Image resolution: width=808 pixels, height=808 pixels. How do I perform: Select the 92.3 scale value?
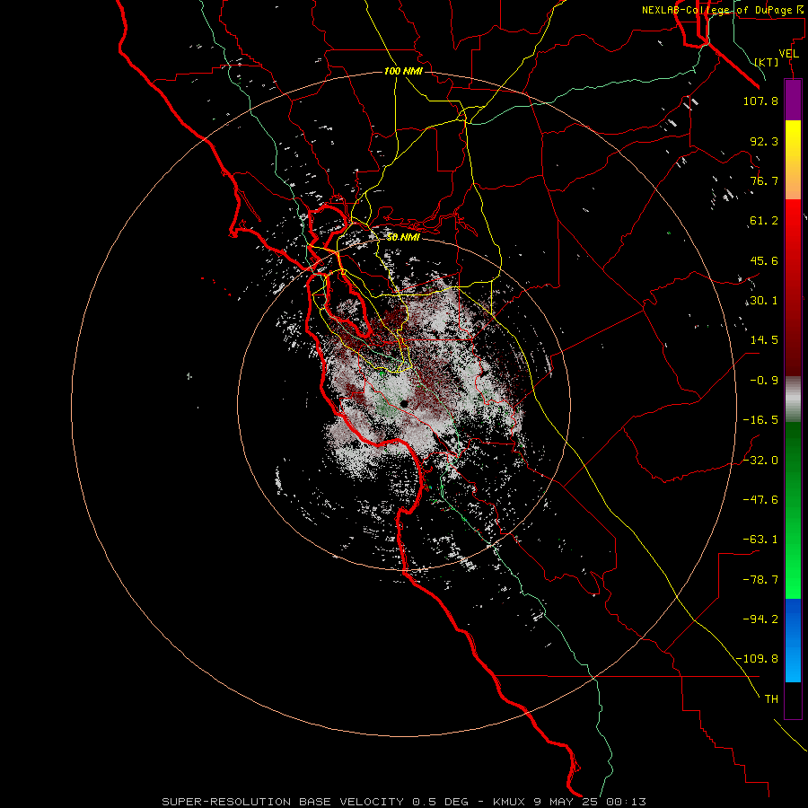coord(764,141)
